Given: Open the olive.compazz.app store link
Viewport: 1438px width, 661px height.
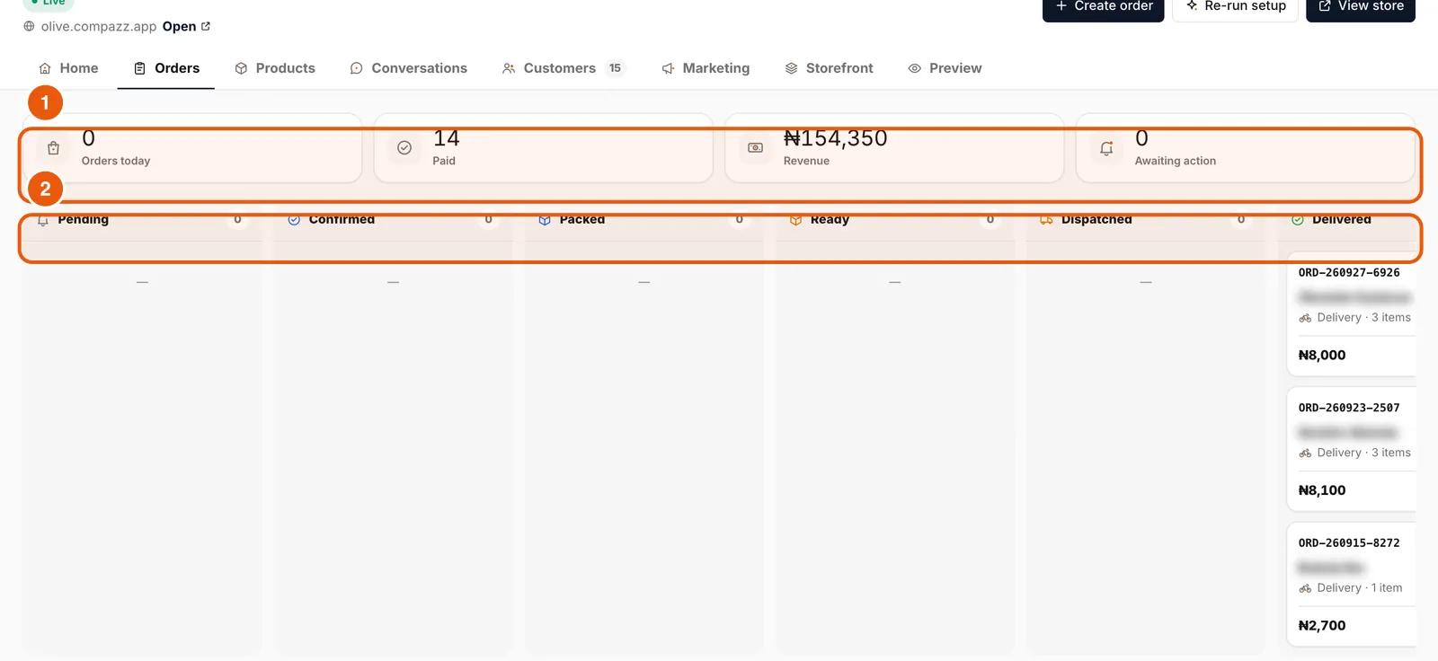Looking at the screenshot, I should 99,27.
